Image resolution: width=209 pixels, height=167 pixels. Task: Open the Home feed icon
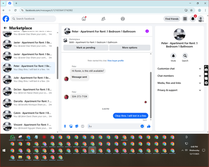click(84, 19)
